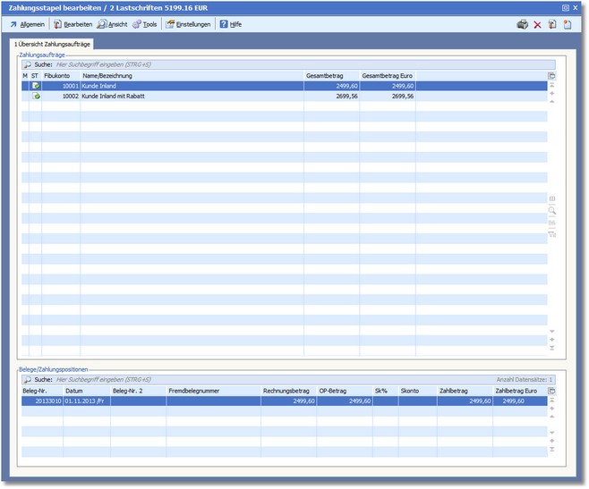Open table options icon in Zahlungsaufträge header
The image size is (589, 489).
tap(551, 76)
